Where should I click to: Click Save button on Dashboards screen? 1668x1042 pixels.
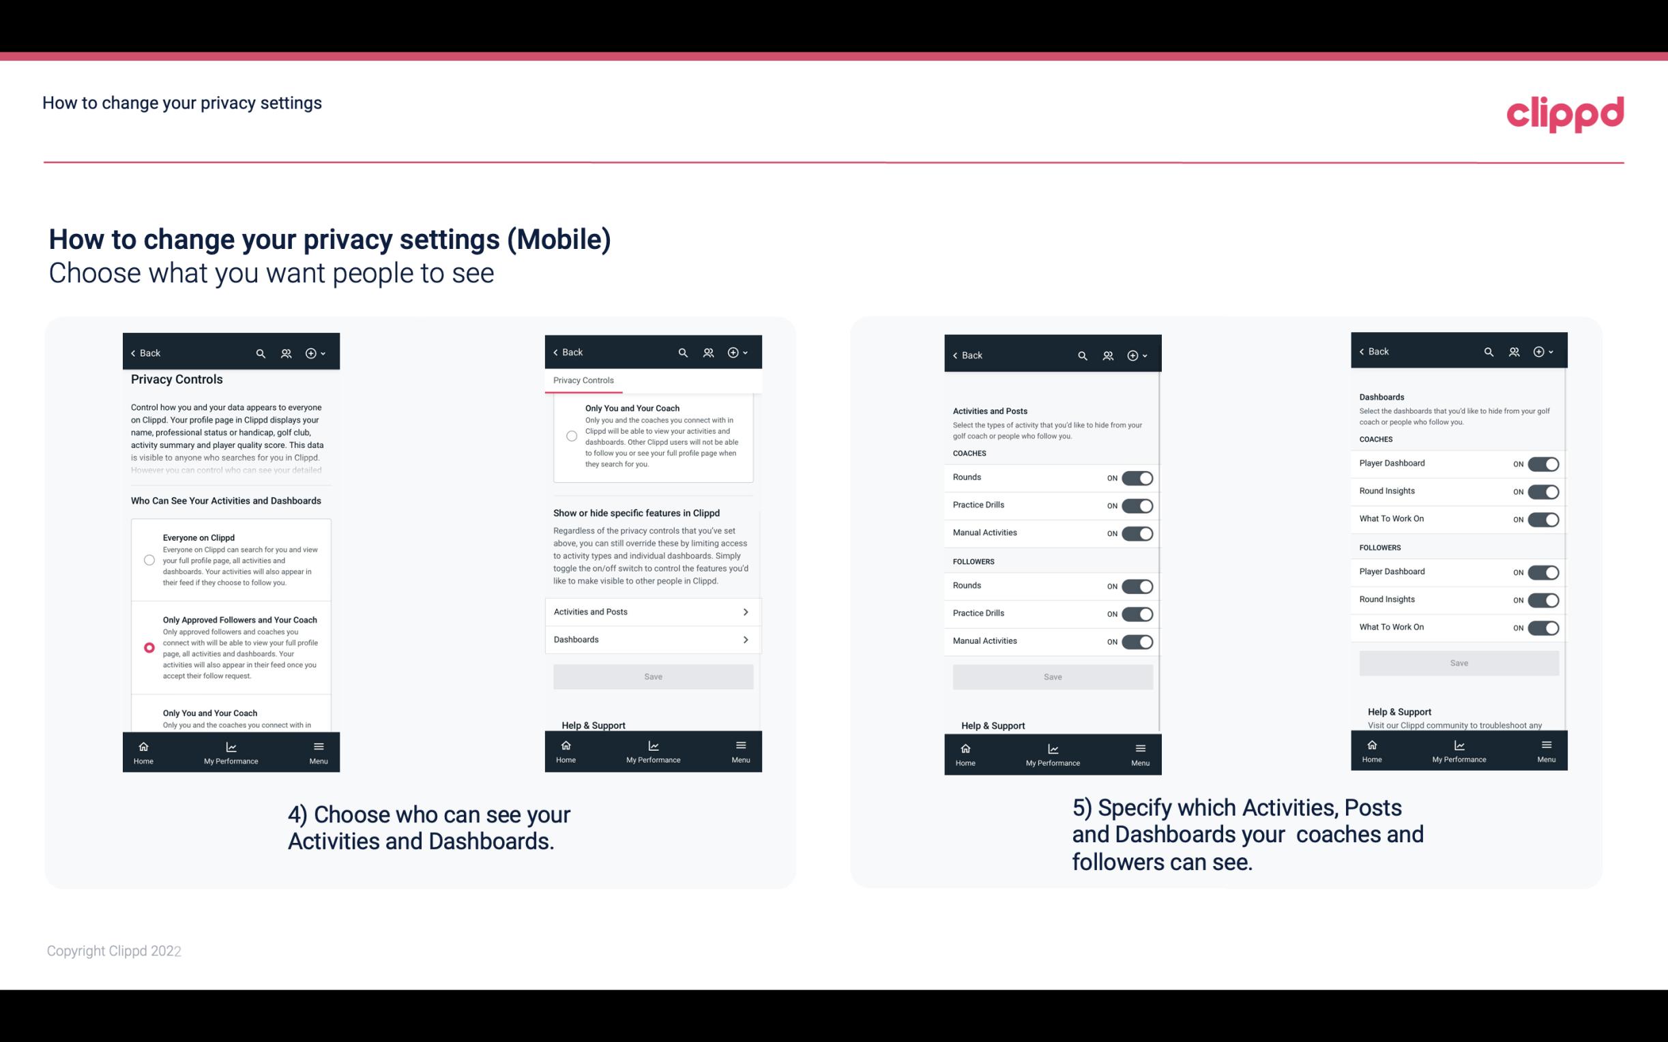[1459, 661]
